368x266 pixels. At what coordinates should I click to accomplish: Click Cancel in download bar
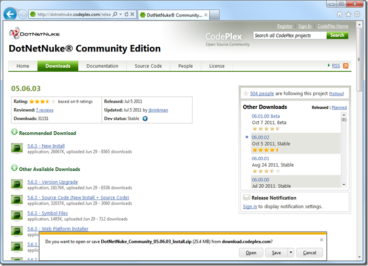click(310, 252)
